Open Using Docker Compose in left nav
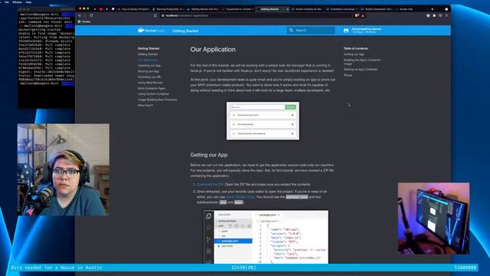Screen dimensions: 490x276 (153, 94)
